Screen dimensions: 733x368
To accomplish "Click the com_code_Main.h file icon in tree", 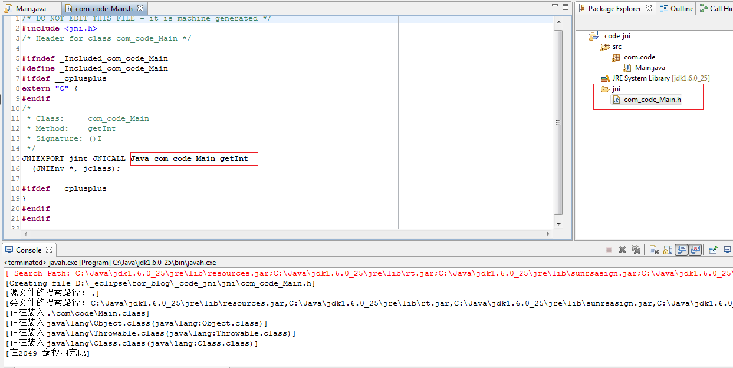I will point(616,100).
